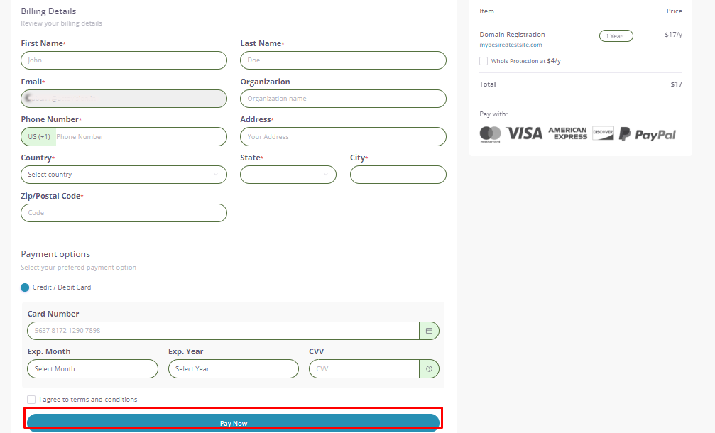Image resolution: width=715 pixels, height=433 pixels.
Task: Click the CVV help question icon
Action: [x=429, y=369]
